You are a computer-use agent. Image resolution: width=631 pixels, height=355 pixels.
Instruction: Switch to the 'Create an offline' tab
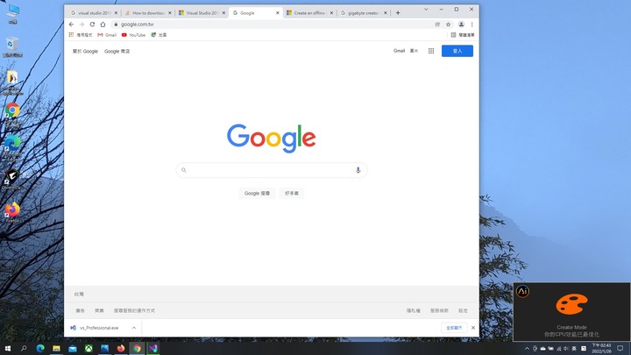coord(309,13)
